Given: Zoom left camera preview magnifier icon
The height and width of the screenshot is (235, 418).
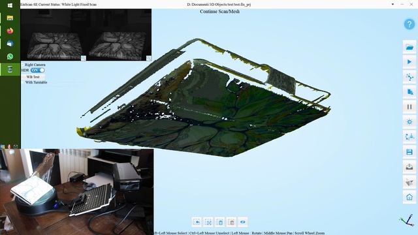Looking at the screenshot, I should point(84,58).
